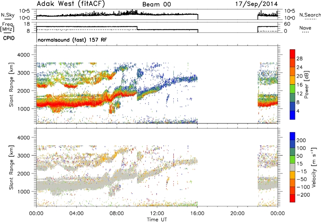Click '16:00' on the time axis
Viewport: 321px width, 222px height.
(x=197, y=214)
